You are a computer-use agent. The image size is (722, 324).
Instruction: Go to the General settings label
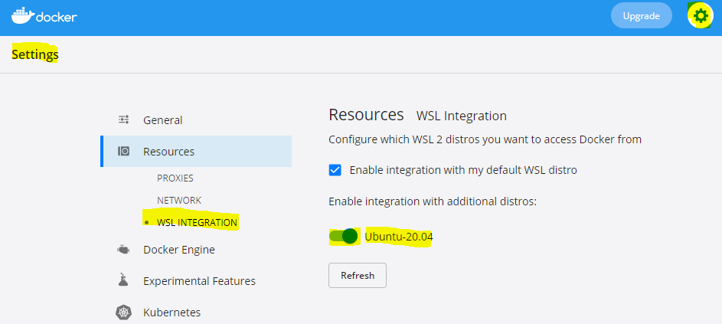coord(162,120)
